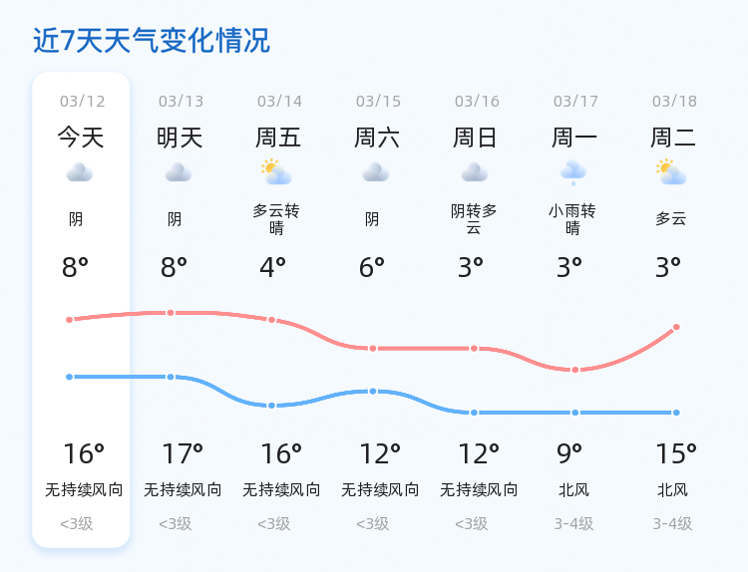Click the 北风 wind label under 周二

672,490
